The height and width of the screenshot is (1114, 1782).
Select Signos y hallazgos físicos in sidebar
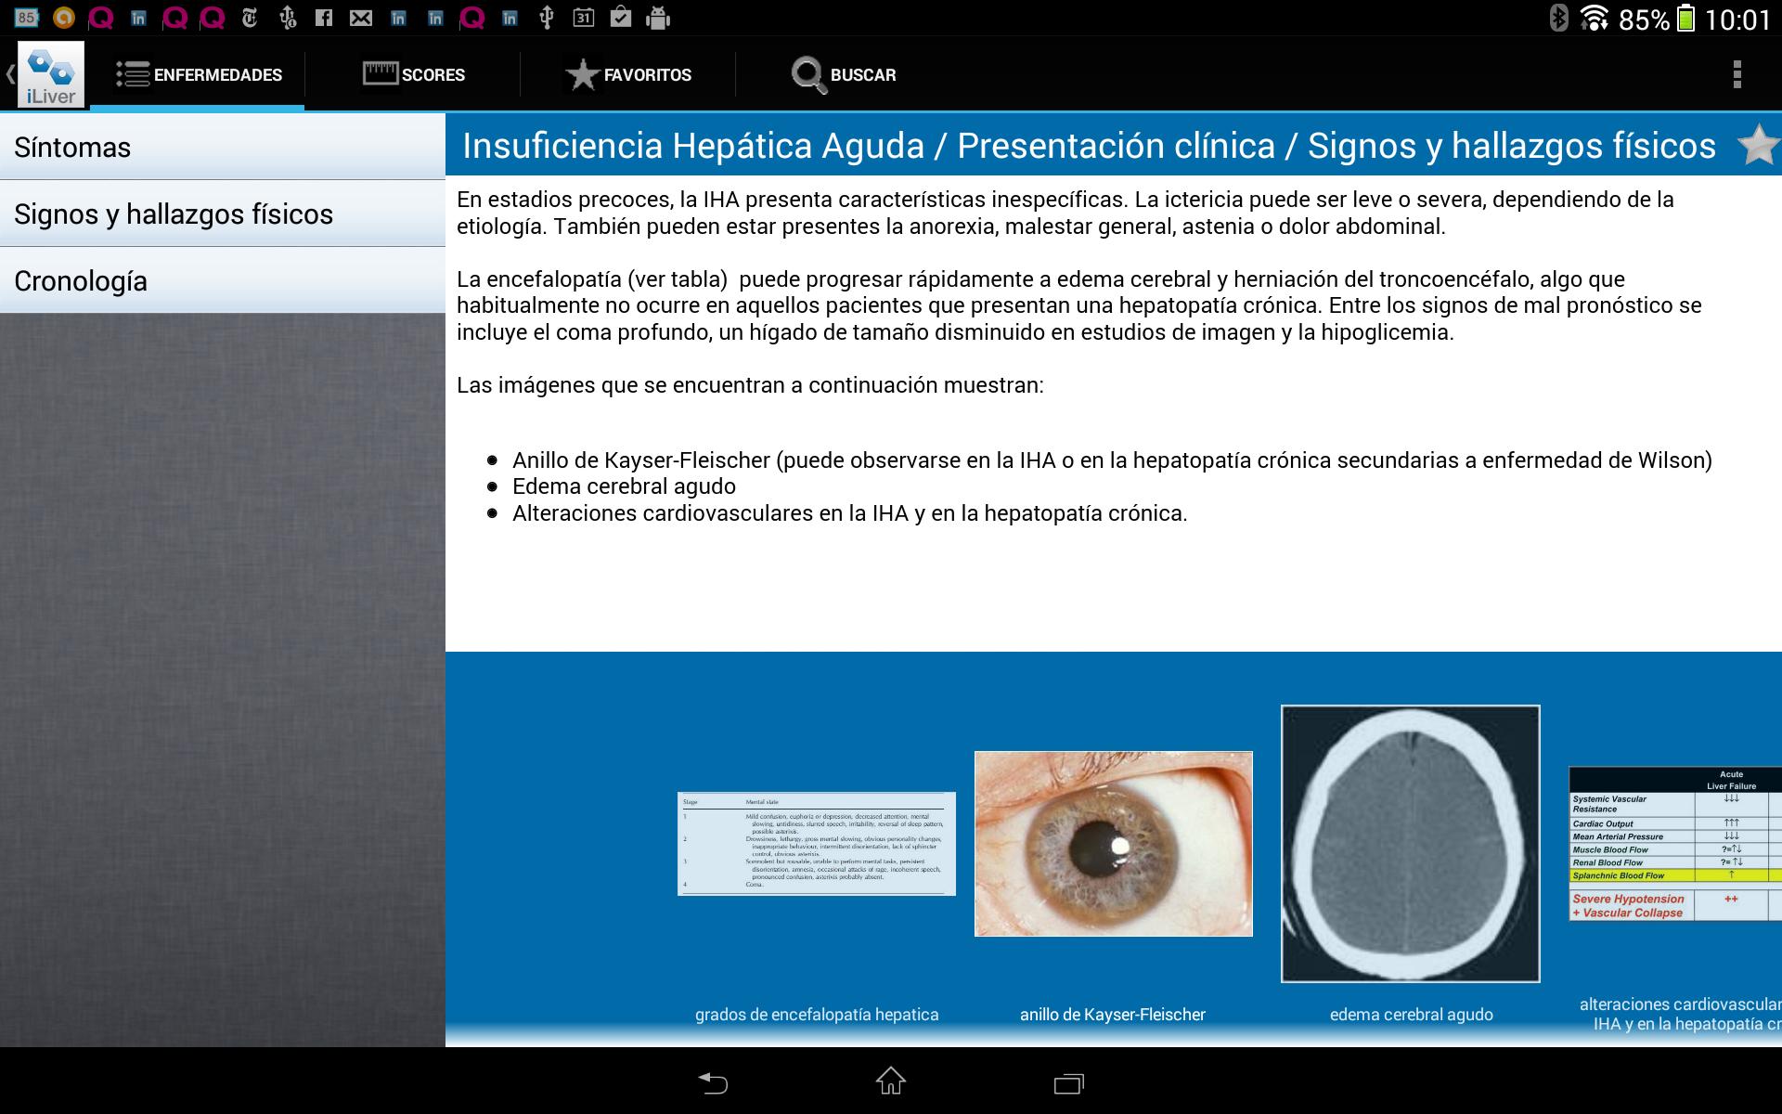click(223, 214)
